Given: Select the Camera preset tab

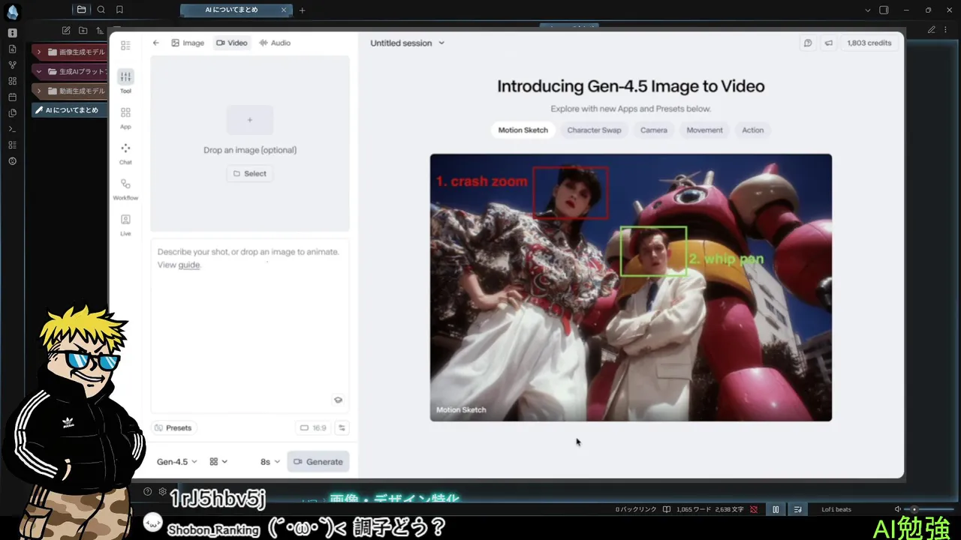Looking at the screenshot, I should point(654,130).
